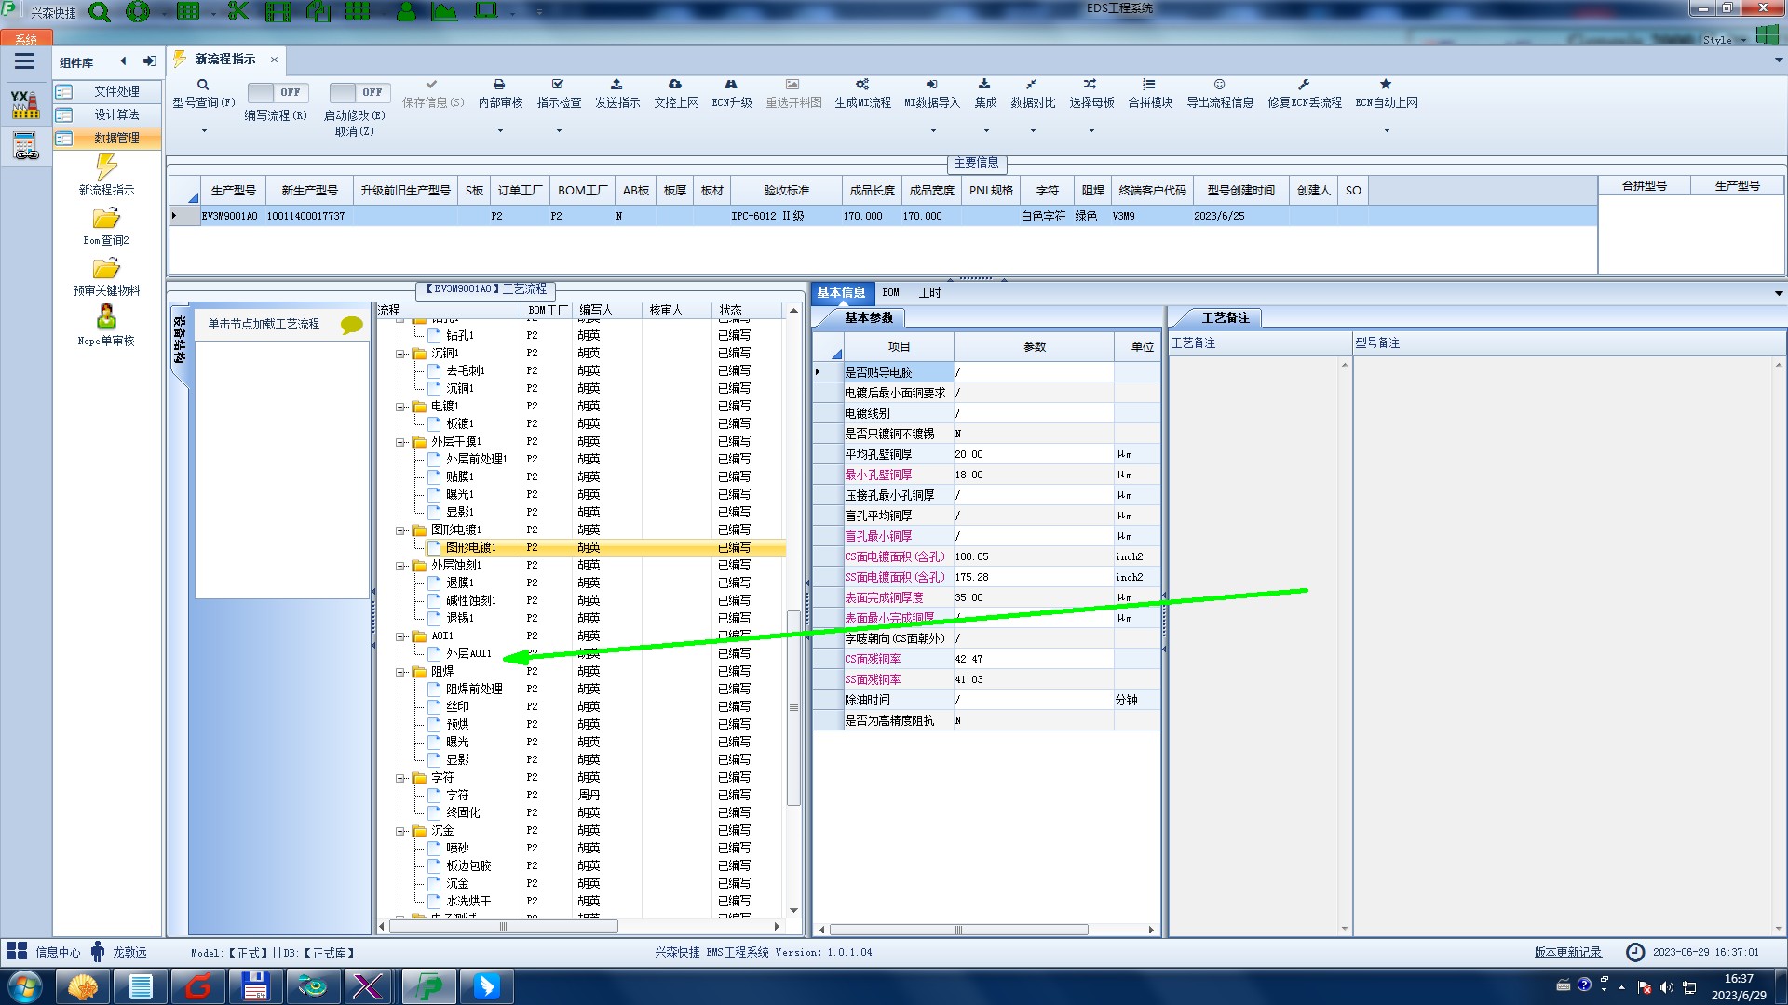Open the 版本更新记录 link

pyautogui.click(x=1567, y=952)
